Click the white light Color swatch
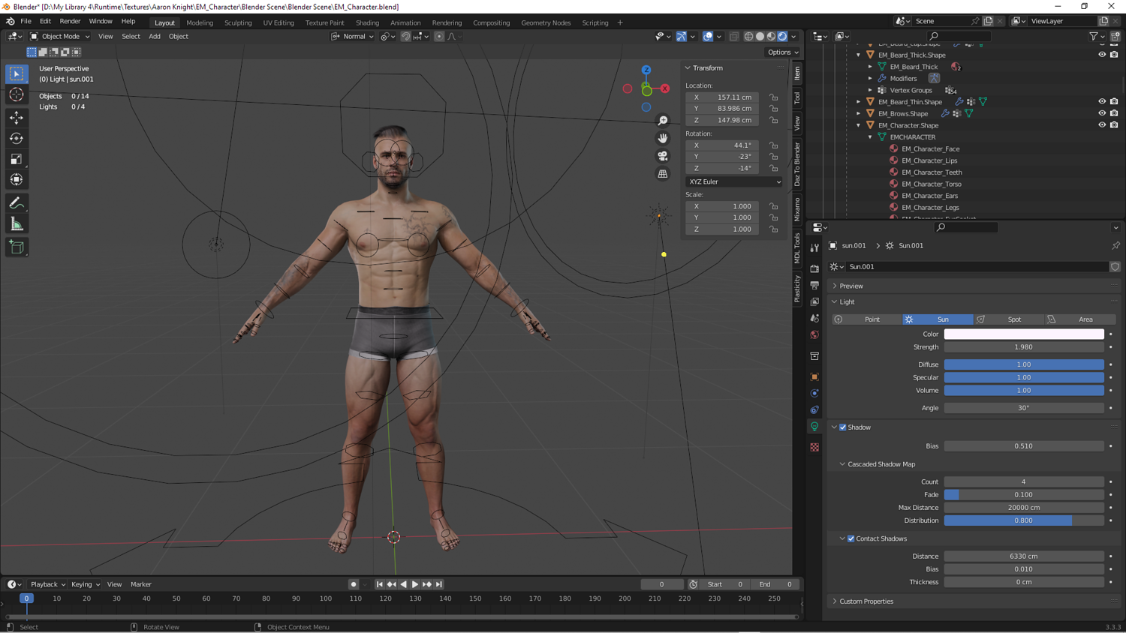 1023,334
